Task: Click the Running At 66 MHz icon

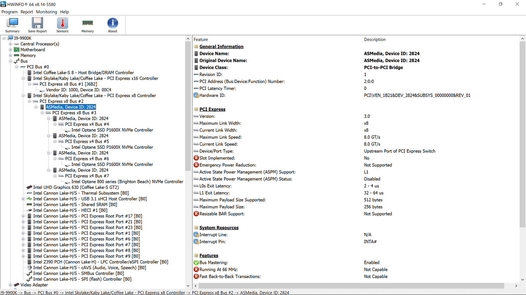Action: click(x=196, y=270)
